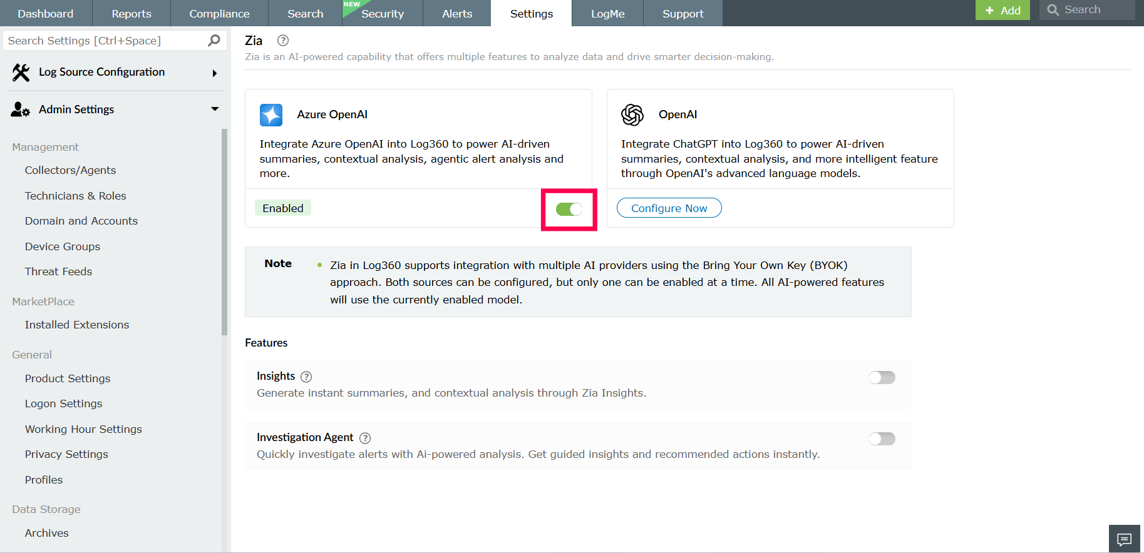
Task: Open Device Groups settings
Action: (63, 246)
